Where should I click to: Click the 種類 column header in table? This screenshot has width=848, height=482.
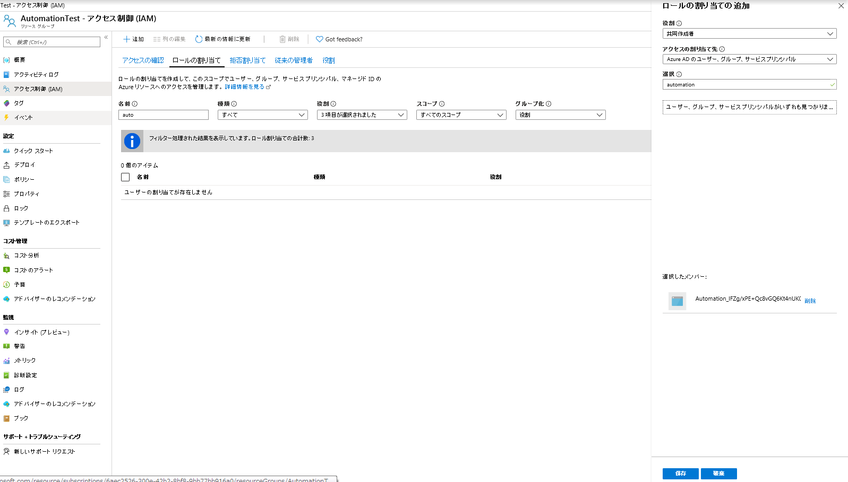click(x=320, y=177)
